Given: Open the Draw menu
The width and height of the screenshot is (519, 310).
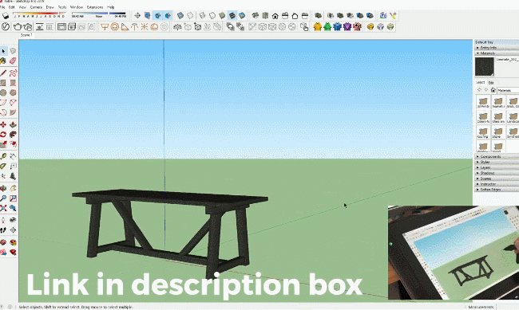Looking at the screenshot, I should point(50,7).
